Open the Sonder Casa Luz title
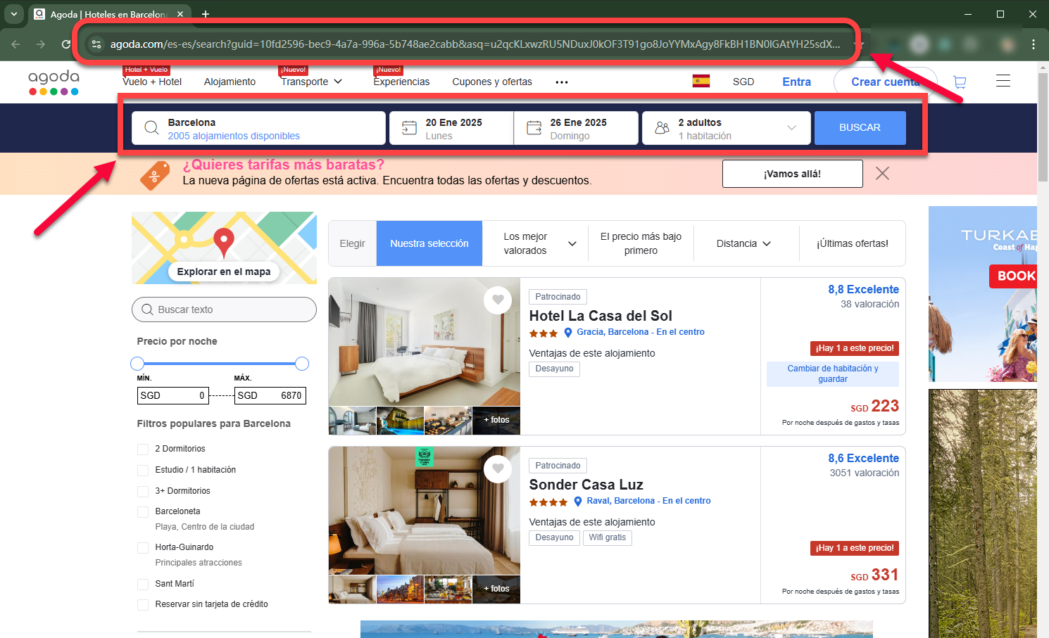The image size is (1049, 638). (586, 485)
